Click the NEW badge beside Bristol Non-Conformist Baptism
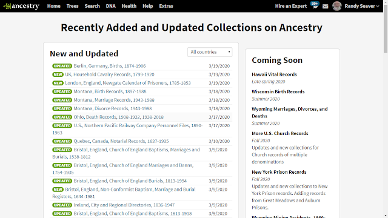The width and height of the screenshot is (388, 218). 58,190
